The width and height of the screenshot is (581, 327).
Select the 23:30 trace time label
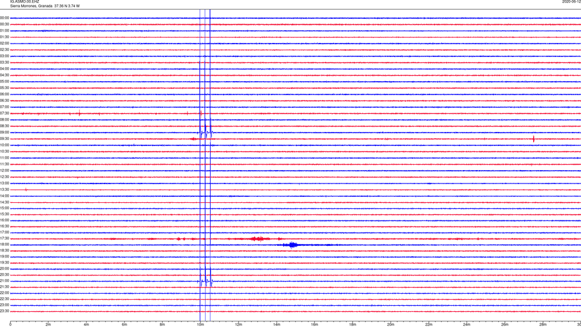pyautogui.click(x=4, y=311)
